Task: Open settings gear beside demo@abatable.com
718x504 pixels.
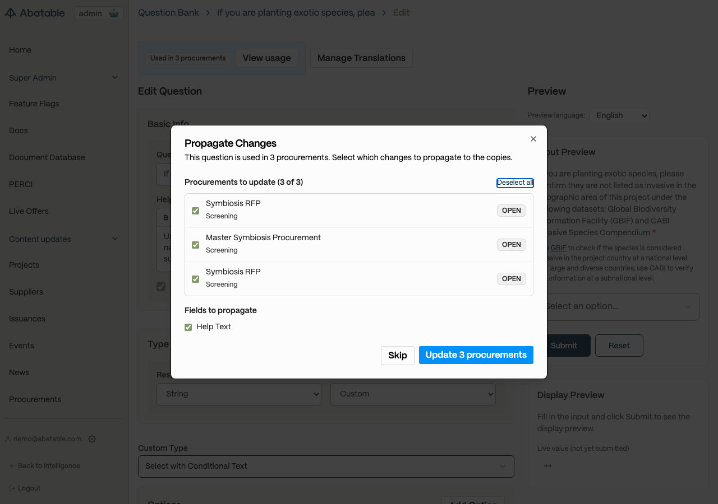Action: (92, 439)
